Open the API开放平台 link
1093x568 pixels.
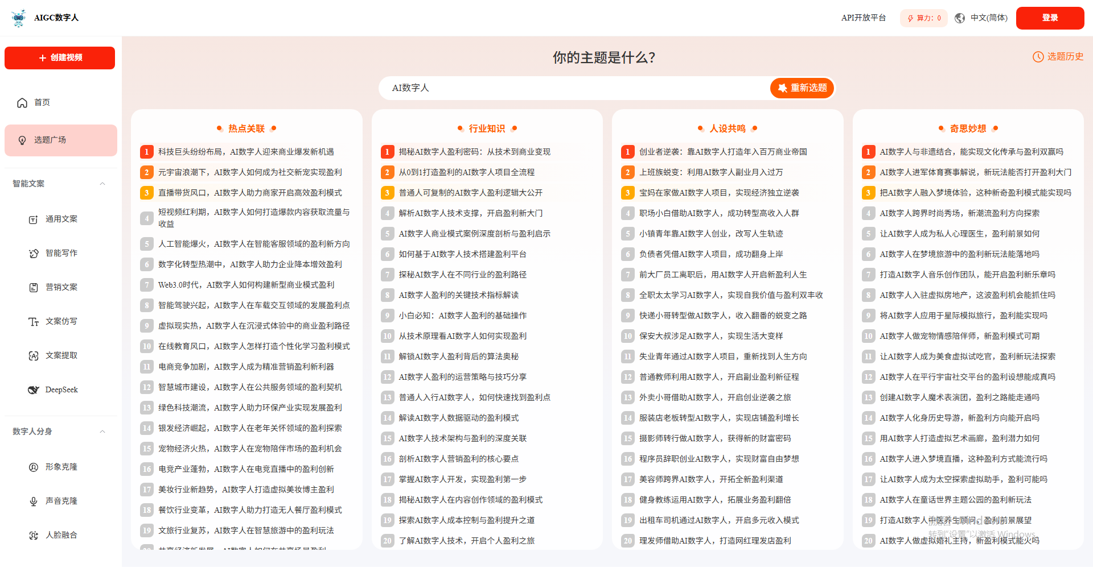tap(863, 18)
